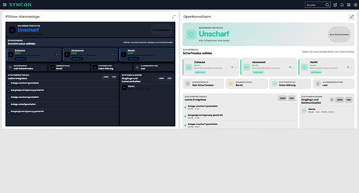Export Systemprotokoll as CSV in OpenHomeAlarm
The image size is (359, 193).
pyautogui.click(x=292, y=98)
